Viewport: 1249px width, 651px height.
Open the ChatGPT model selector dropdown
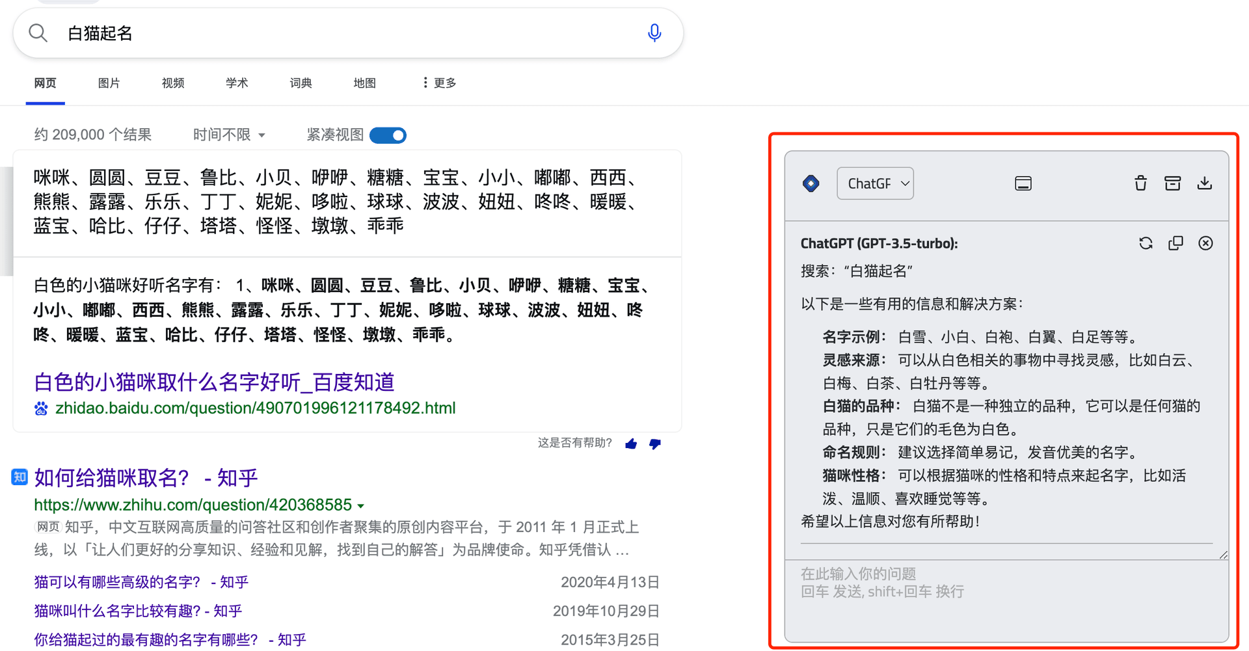click(875, 183)
